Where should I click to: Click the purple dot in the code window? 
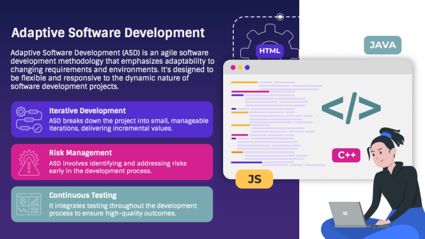coord(247,67)
